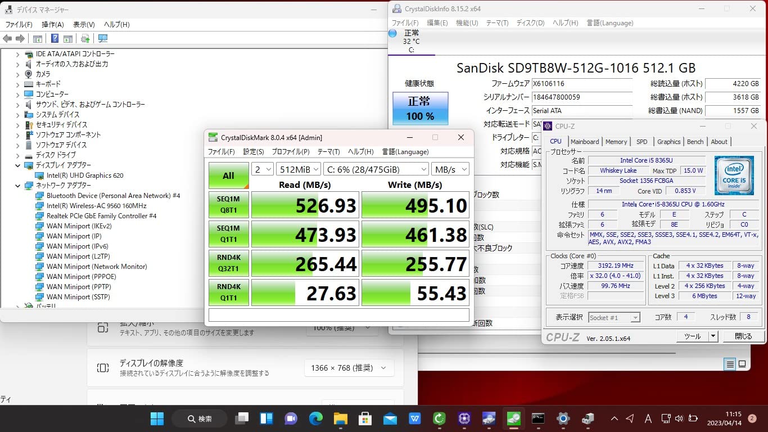This screenshot has height=432, width=768.
Task: Click the update driver toolbar icon
Action: pyautogui.click(x=85, y=38)
